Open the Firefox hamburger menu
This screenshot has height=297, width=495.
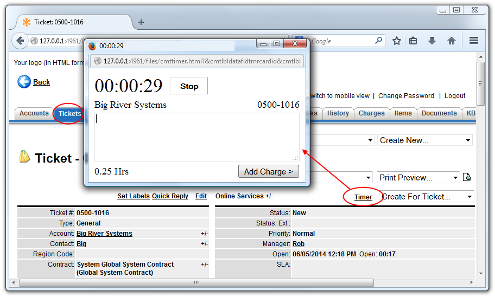[473, 41]
